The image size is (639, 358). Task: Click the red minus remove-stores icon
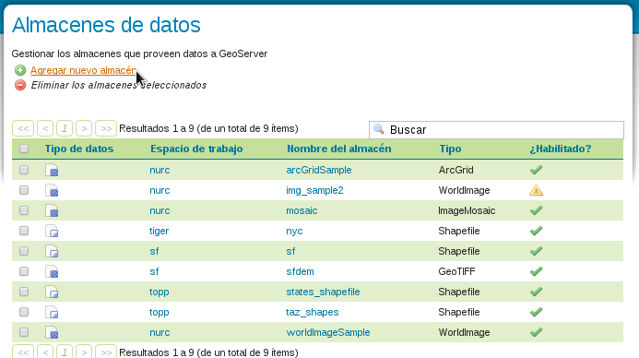pyautogui.click(x=20, y=85)
